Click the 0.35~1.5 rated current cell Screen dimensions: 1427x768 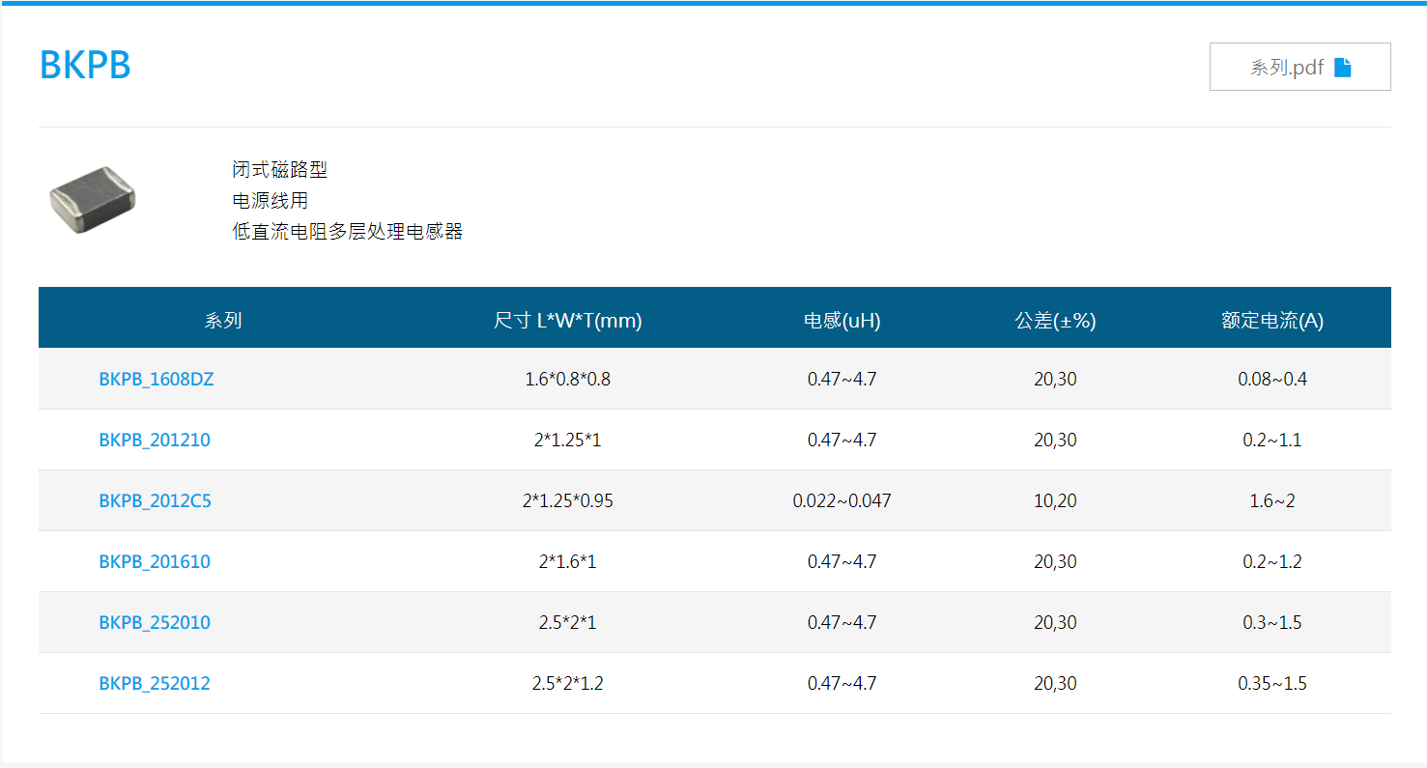coord(1271,683)
